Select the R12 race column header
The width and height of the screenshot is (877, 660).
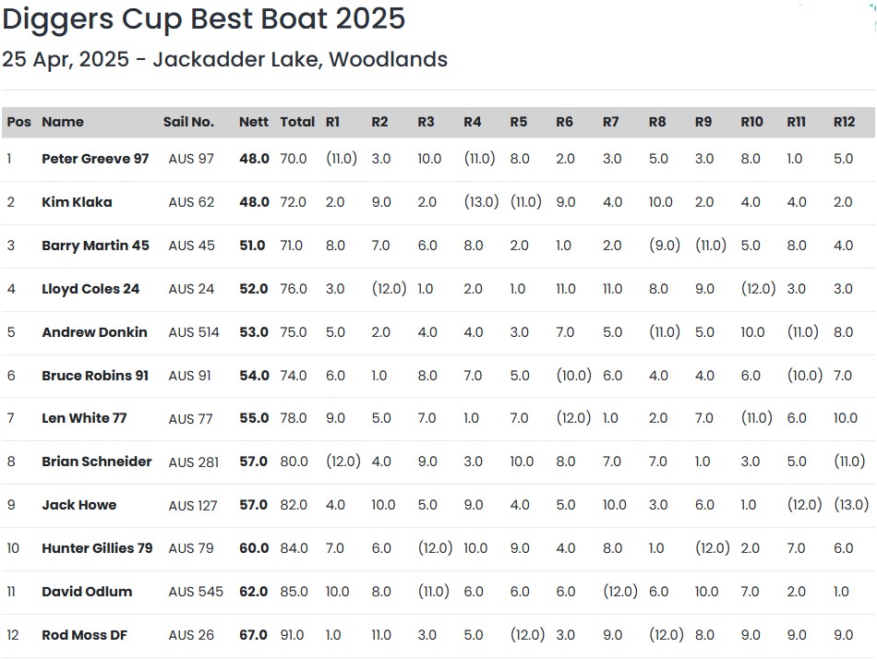click(844, 122)
